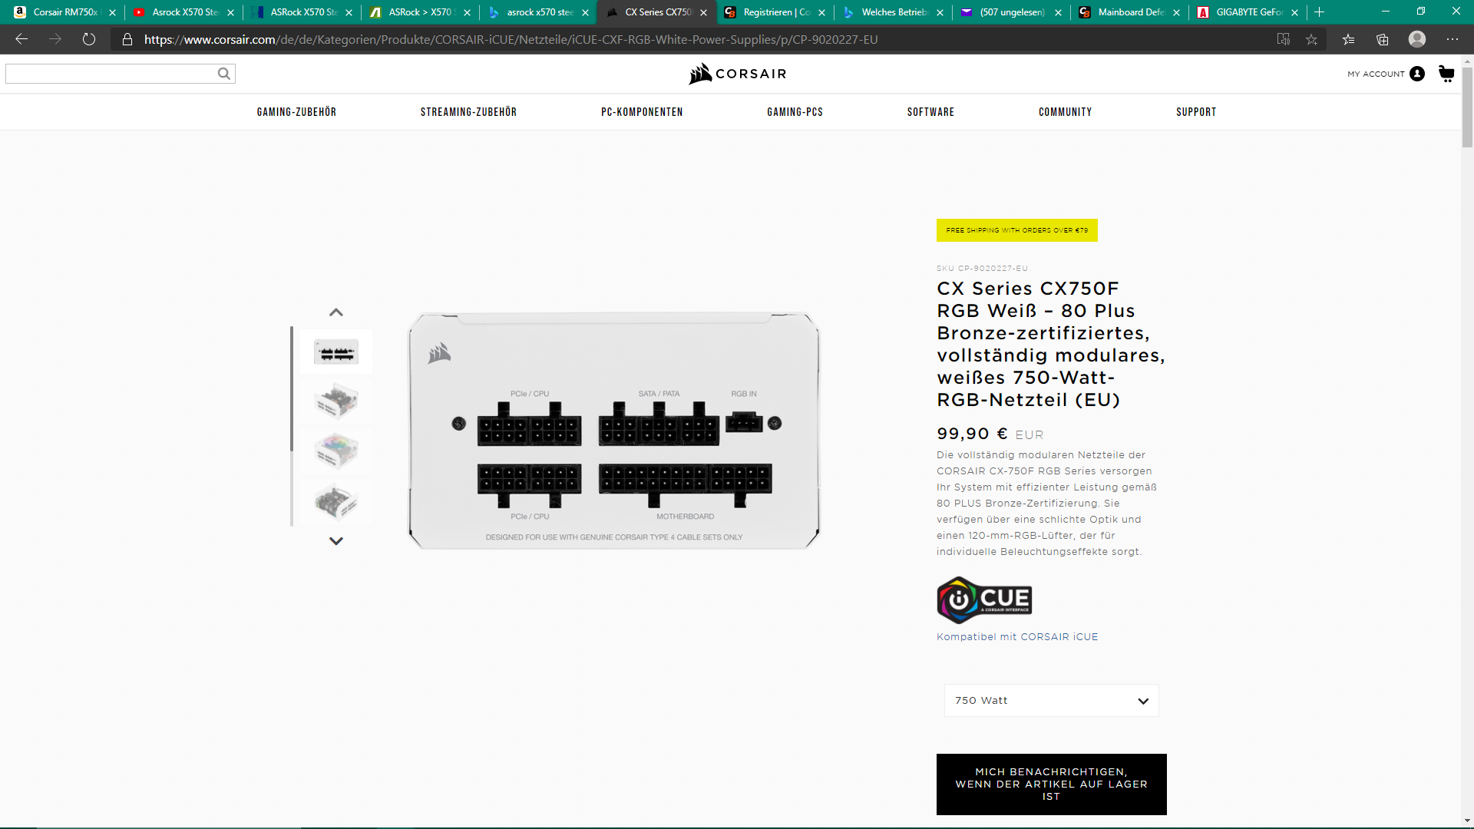
Task: Refresh the page in browser
Action: 89,39
